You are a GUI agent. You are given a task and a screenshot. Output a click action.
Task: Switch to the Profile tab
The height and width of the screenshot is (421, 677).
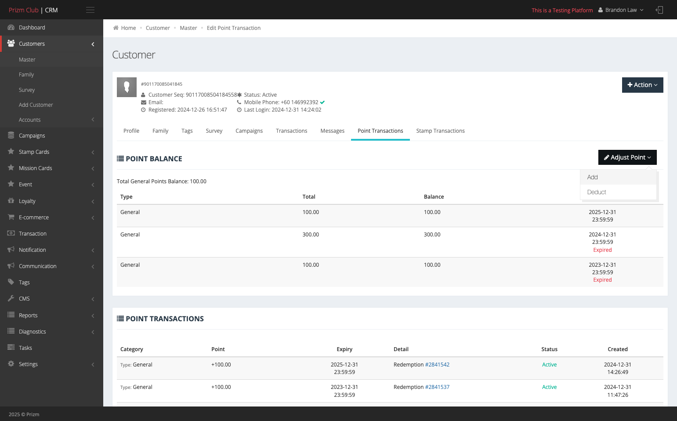click(x=131, y=131)
